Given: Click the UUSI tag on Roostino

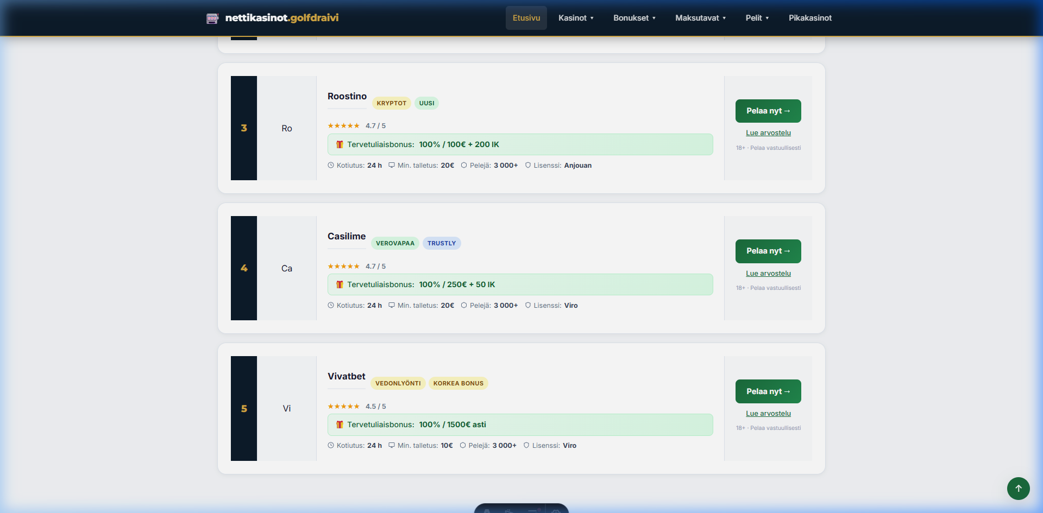Looking at the screenshot, I should [427, 103].
